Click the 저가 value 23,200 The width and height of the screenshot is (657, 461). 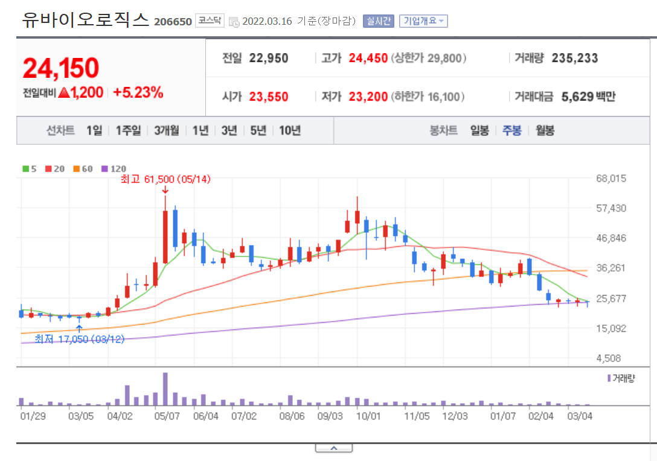click(368, 97)
